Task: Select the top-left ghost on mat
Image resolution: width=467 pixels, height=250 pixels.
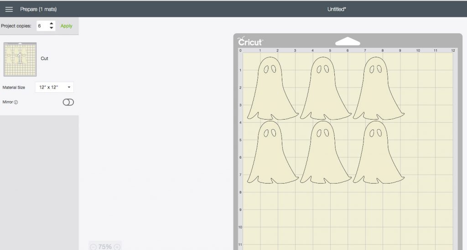Action: (x=272, y=88)
